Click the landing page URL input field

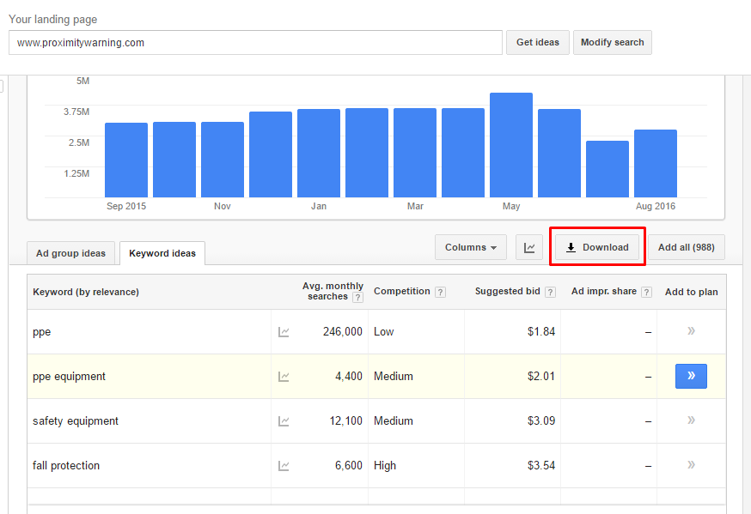(x=255, y=43)
